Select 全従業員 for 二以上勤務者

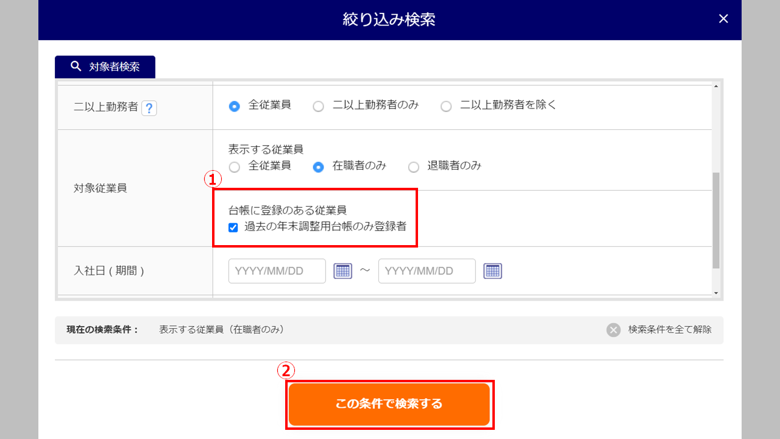(x=234, y=106)
